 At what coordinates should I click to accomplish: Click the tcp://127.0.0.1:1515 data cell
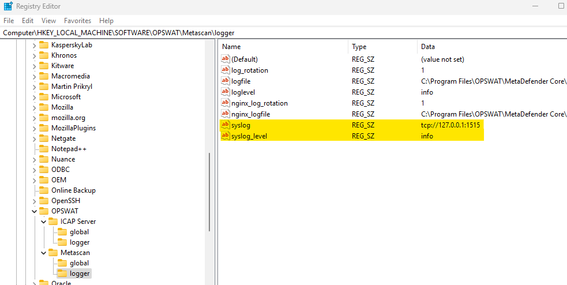[452, 125]
